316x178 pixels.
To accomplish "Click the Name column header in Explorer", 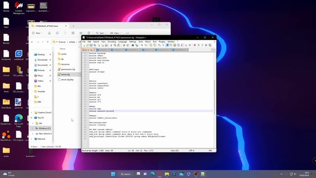I will 63,48.
